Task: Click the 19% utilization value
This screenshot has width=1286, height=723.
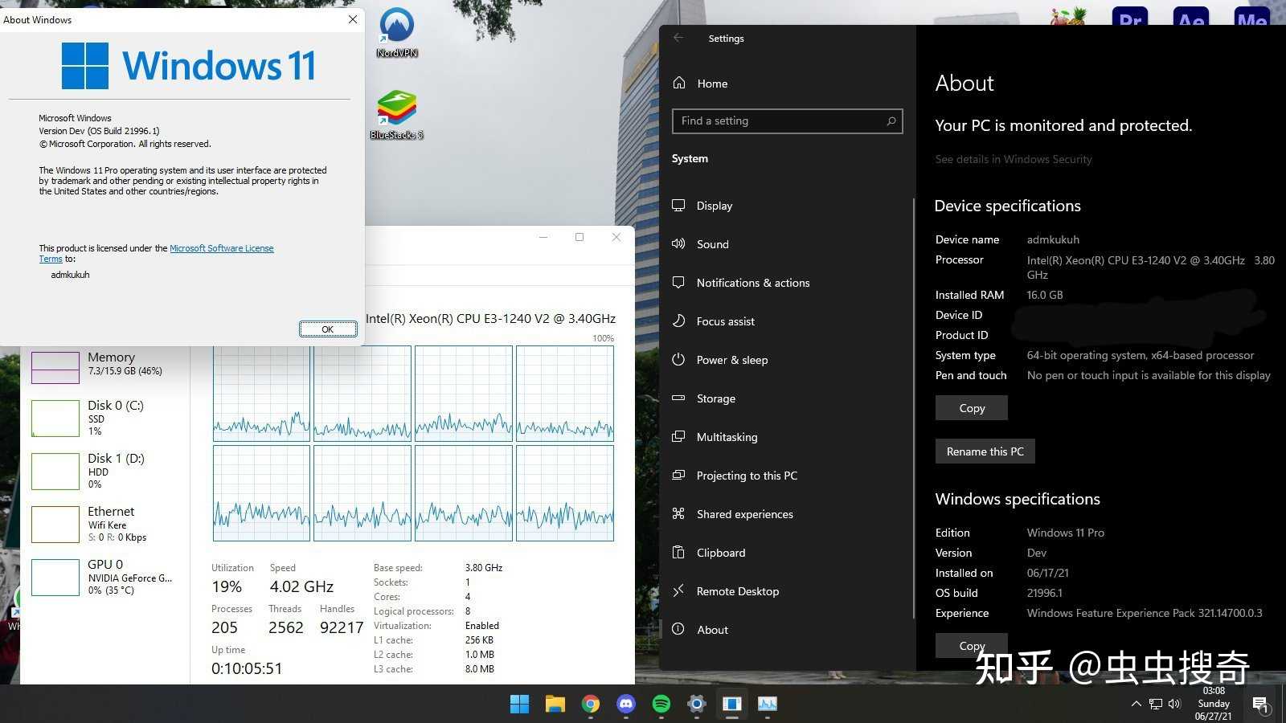Action: tap(227, 586)
